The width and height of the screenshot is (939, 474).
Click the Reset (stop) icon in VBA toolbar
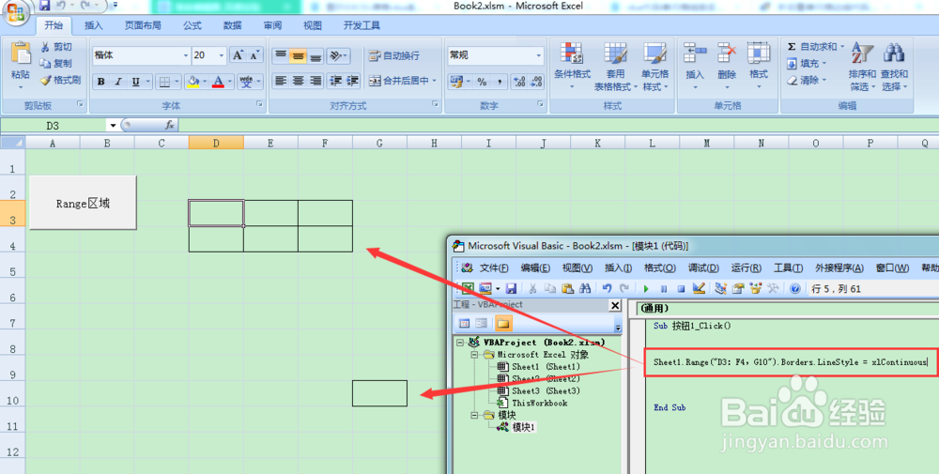click(681, 288)
